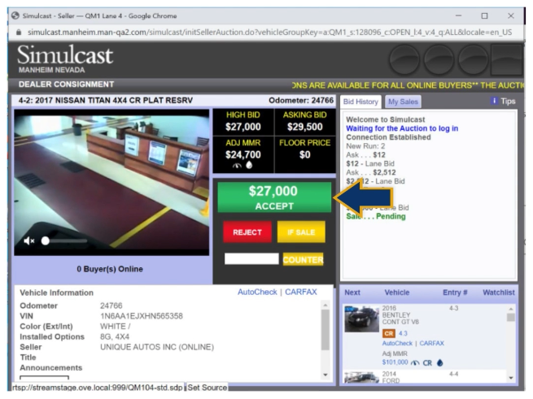
Task: Open AutoCheck report in Vehicle Information
Action: [257, 292]
